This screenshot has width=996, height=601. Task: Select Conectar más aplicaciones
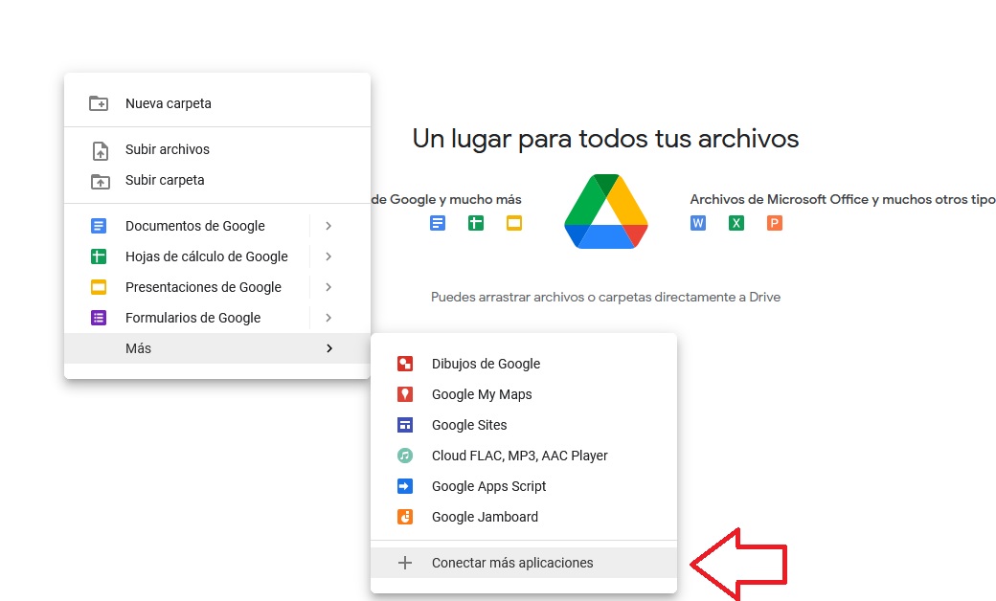click(512, 563)
